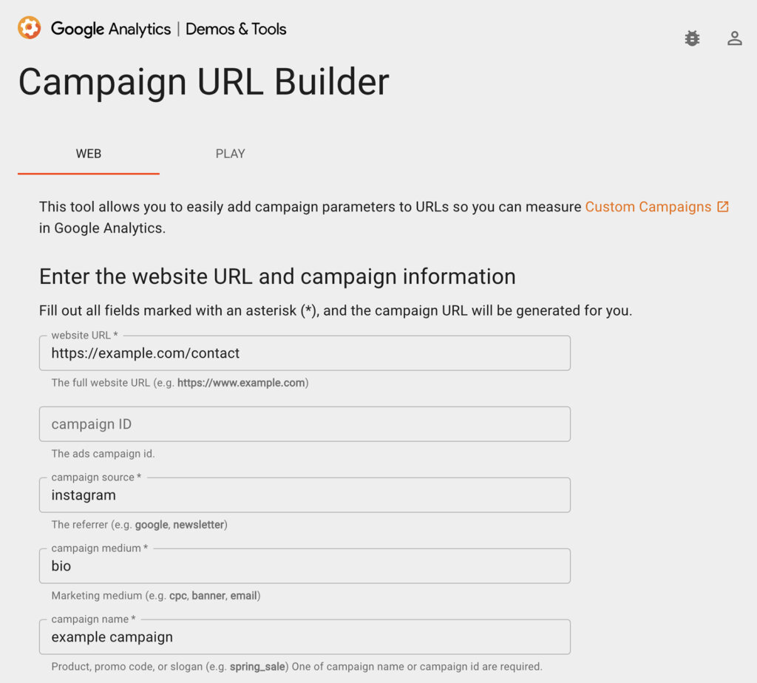
Task: Click the external link icon beside Custom Campaigns
Action: 722,207
